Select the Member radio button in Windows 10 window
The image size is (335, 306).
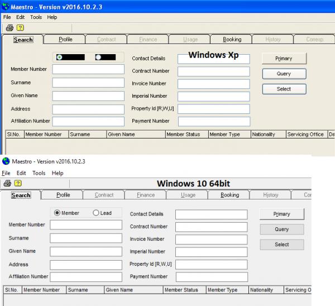(x=57, y=213)
